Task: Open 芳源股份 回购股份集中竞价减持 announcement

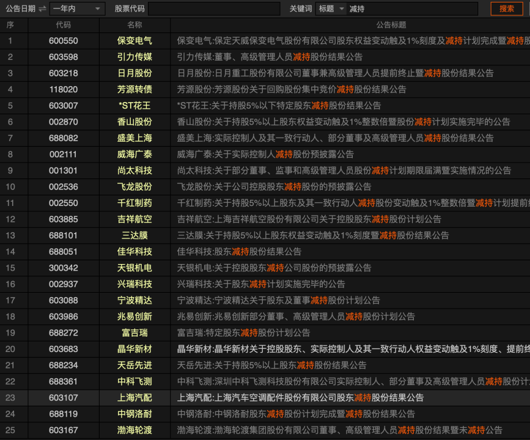Action: point(292,90)
